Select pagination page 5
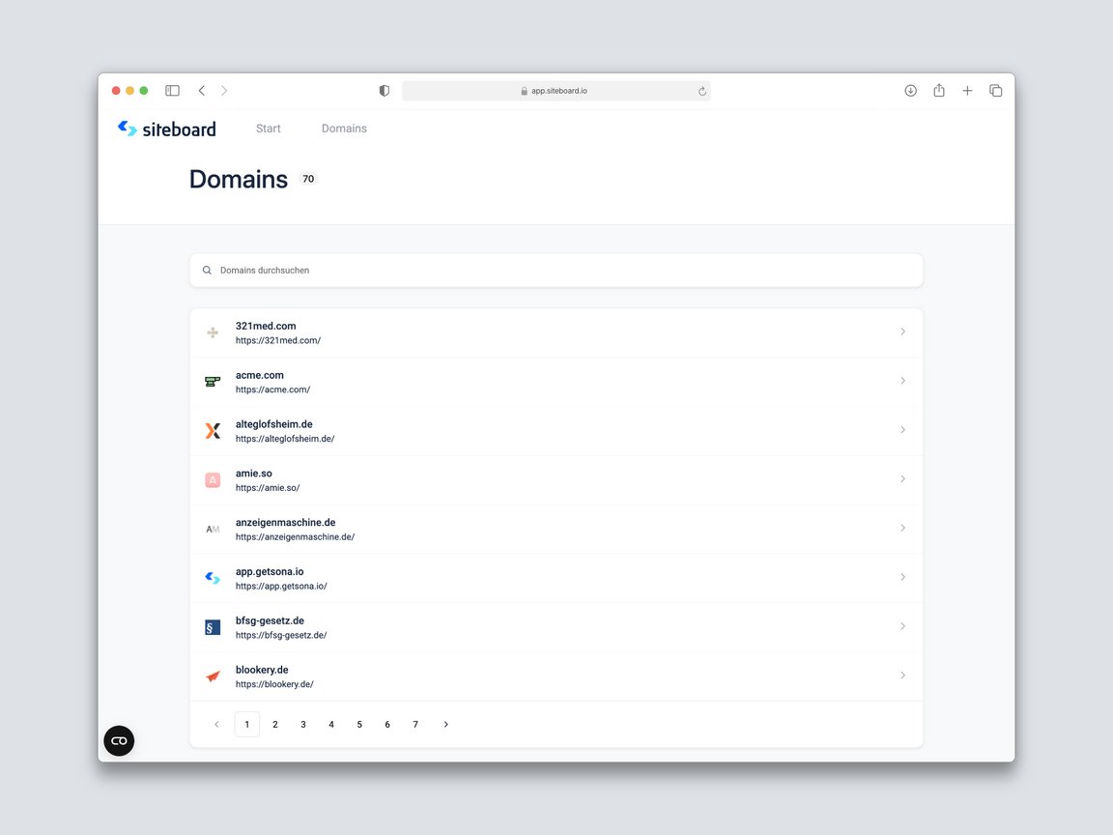The height and width of the screenshot is (835, 1113). pos(359,724)
